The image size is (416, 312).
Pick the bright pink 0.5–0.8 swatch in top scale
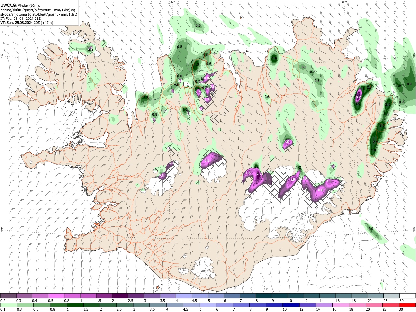click(x=56, y=296)
